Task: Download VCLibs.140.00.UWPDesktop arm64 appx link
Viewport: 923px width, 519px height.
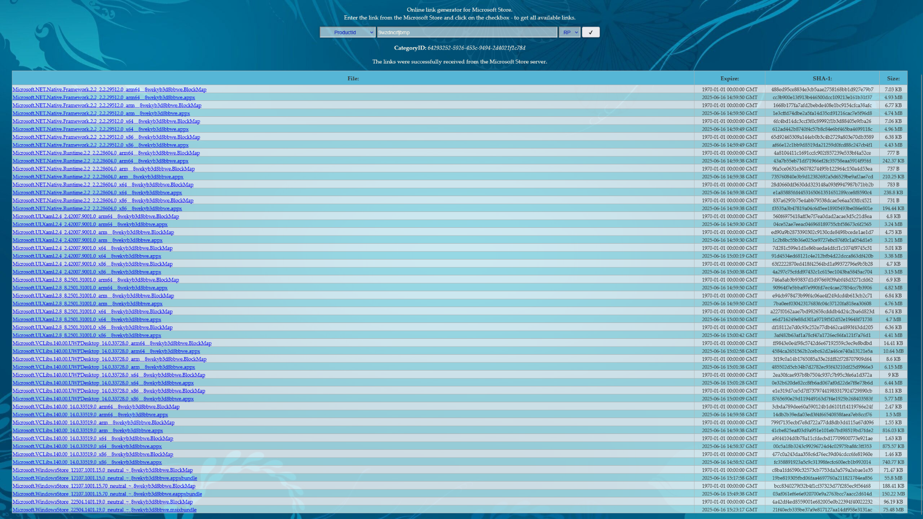Action: click(106, 351)
